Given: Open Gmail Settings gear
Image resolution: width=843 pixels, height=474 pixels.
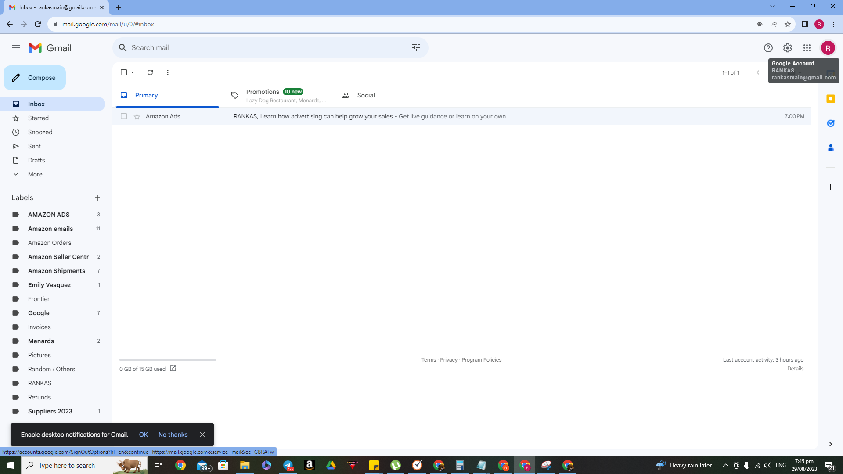Looking at the screenshot, I should click(x=788, y=48).
